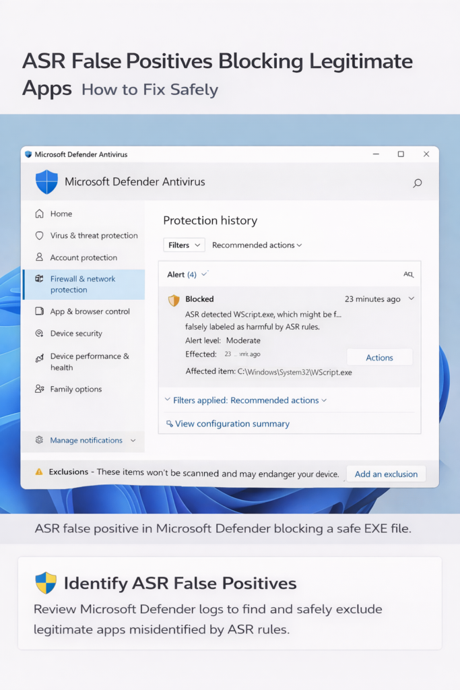
Task: Click the Account protection person icon
Action: point(40,257)
